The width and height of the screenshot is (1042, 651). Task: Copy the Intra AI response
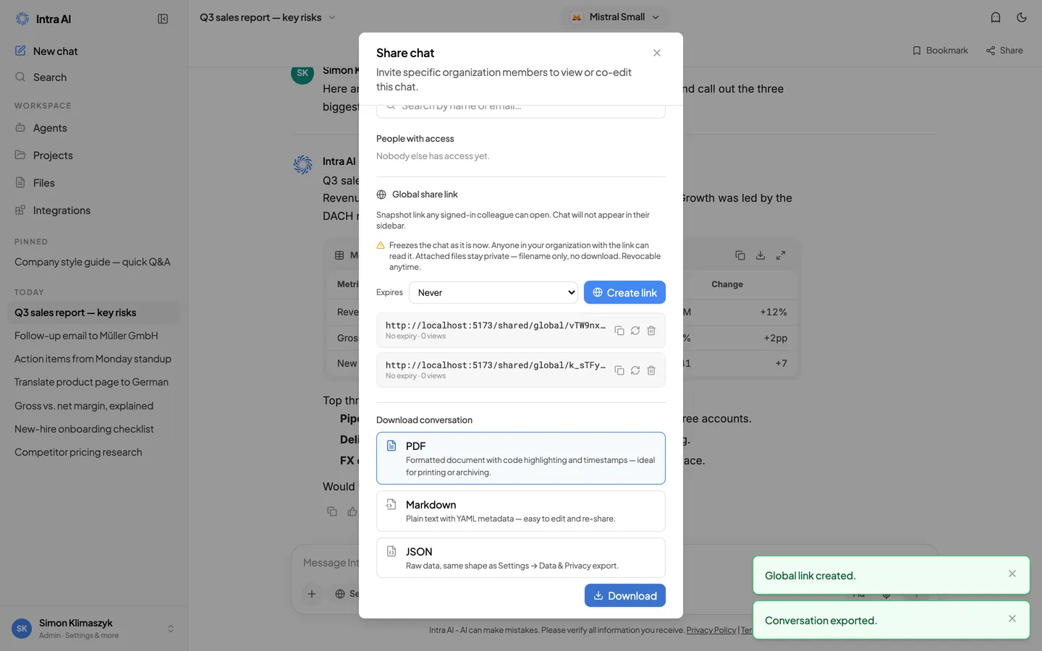pos(332,511)
